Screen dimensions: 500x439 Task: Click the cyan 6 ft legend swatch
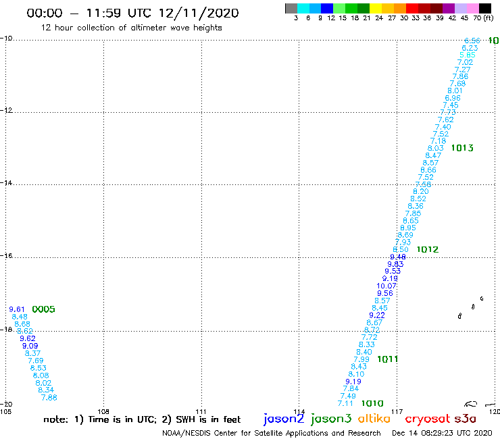click(303, 8)
